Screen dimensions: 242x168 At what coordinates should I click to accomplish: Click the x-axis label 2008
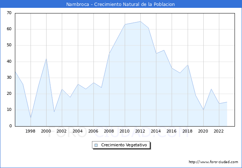109,131
